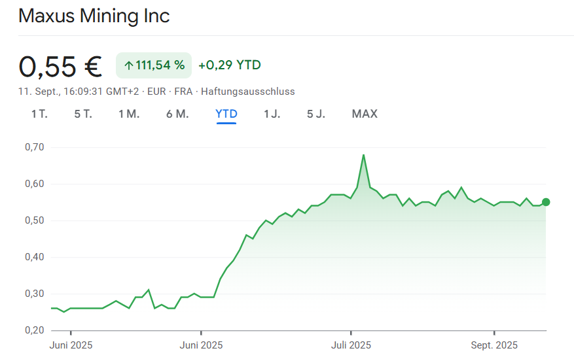The height and width of the screenshot is (359, 574).
Task: Click the green endpoint dot on chart
Action: 546,202
